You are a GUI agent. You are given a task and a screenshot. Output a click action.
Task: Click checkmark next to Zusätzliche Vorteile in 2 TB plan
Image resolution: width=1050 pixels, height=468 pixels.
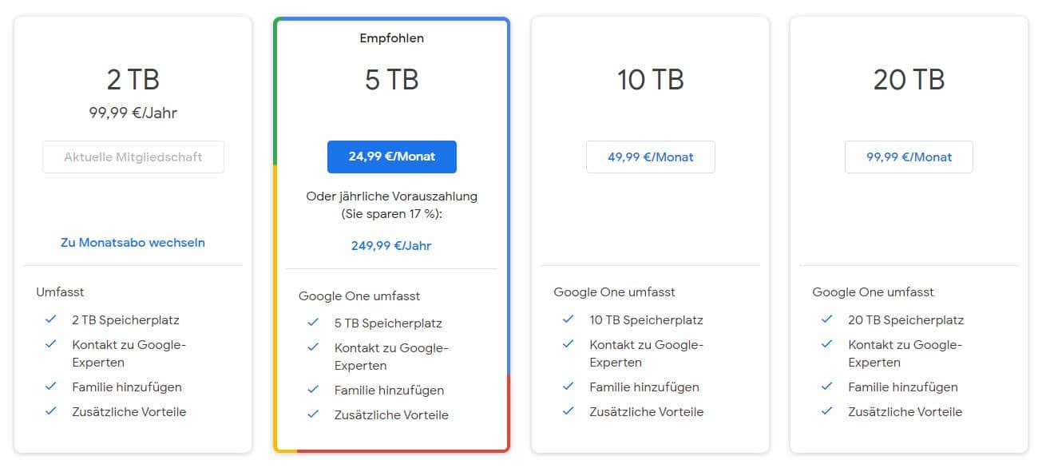[x=51, y=410]
